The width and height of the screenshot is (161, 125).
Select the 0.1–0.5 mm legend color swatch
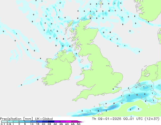(4, 122)
